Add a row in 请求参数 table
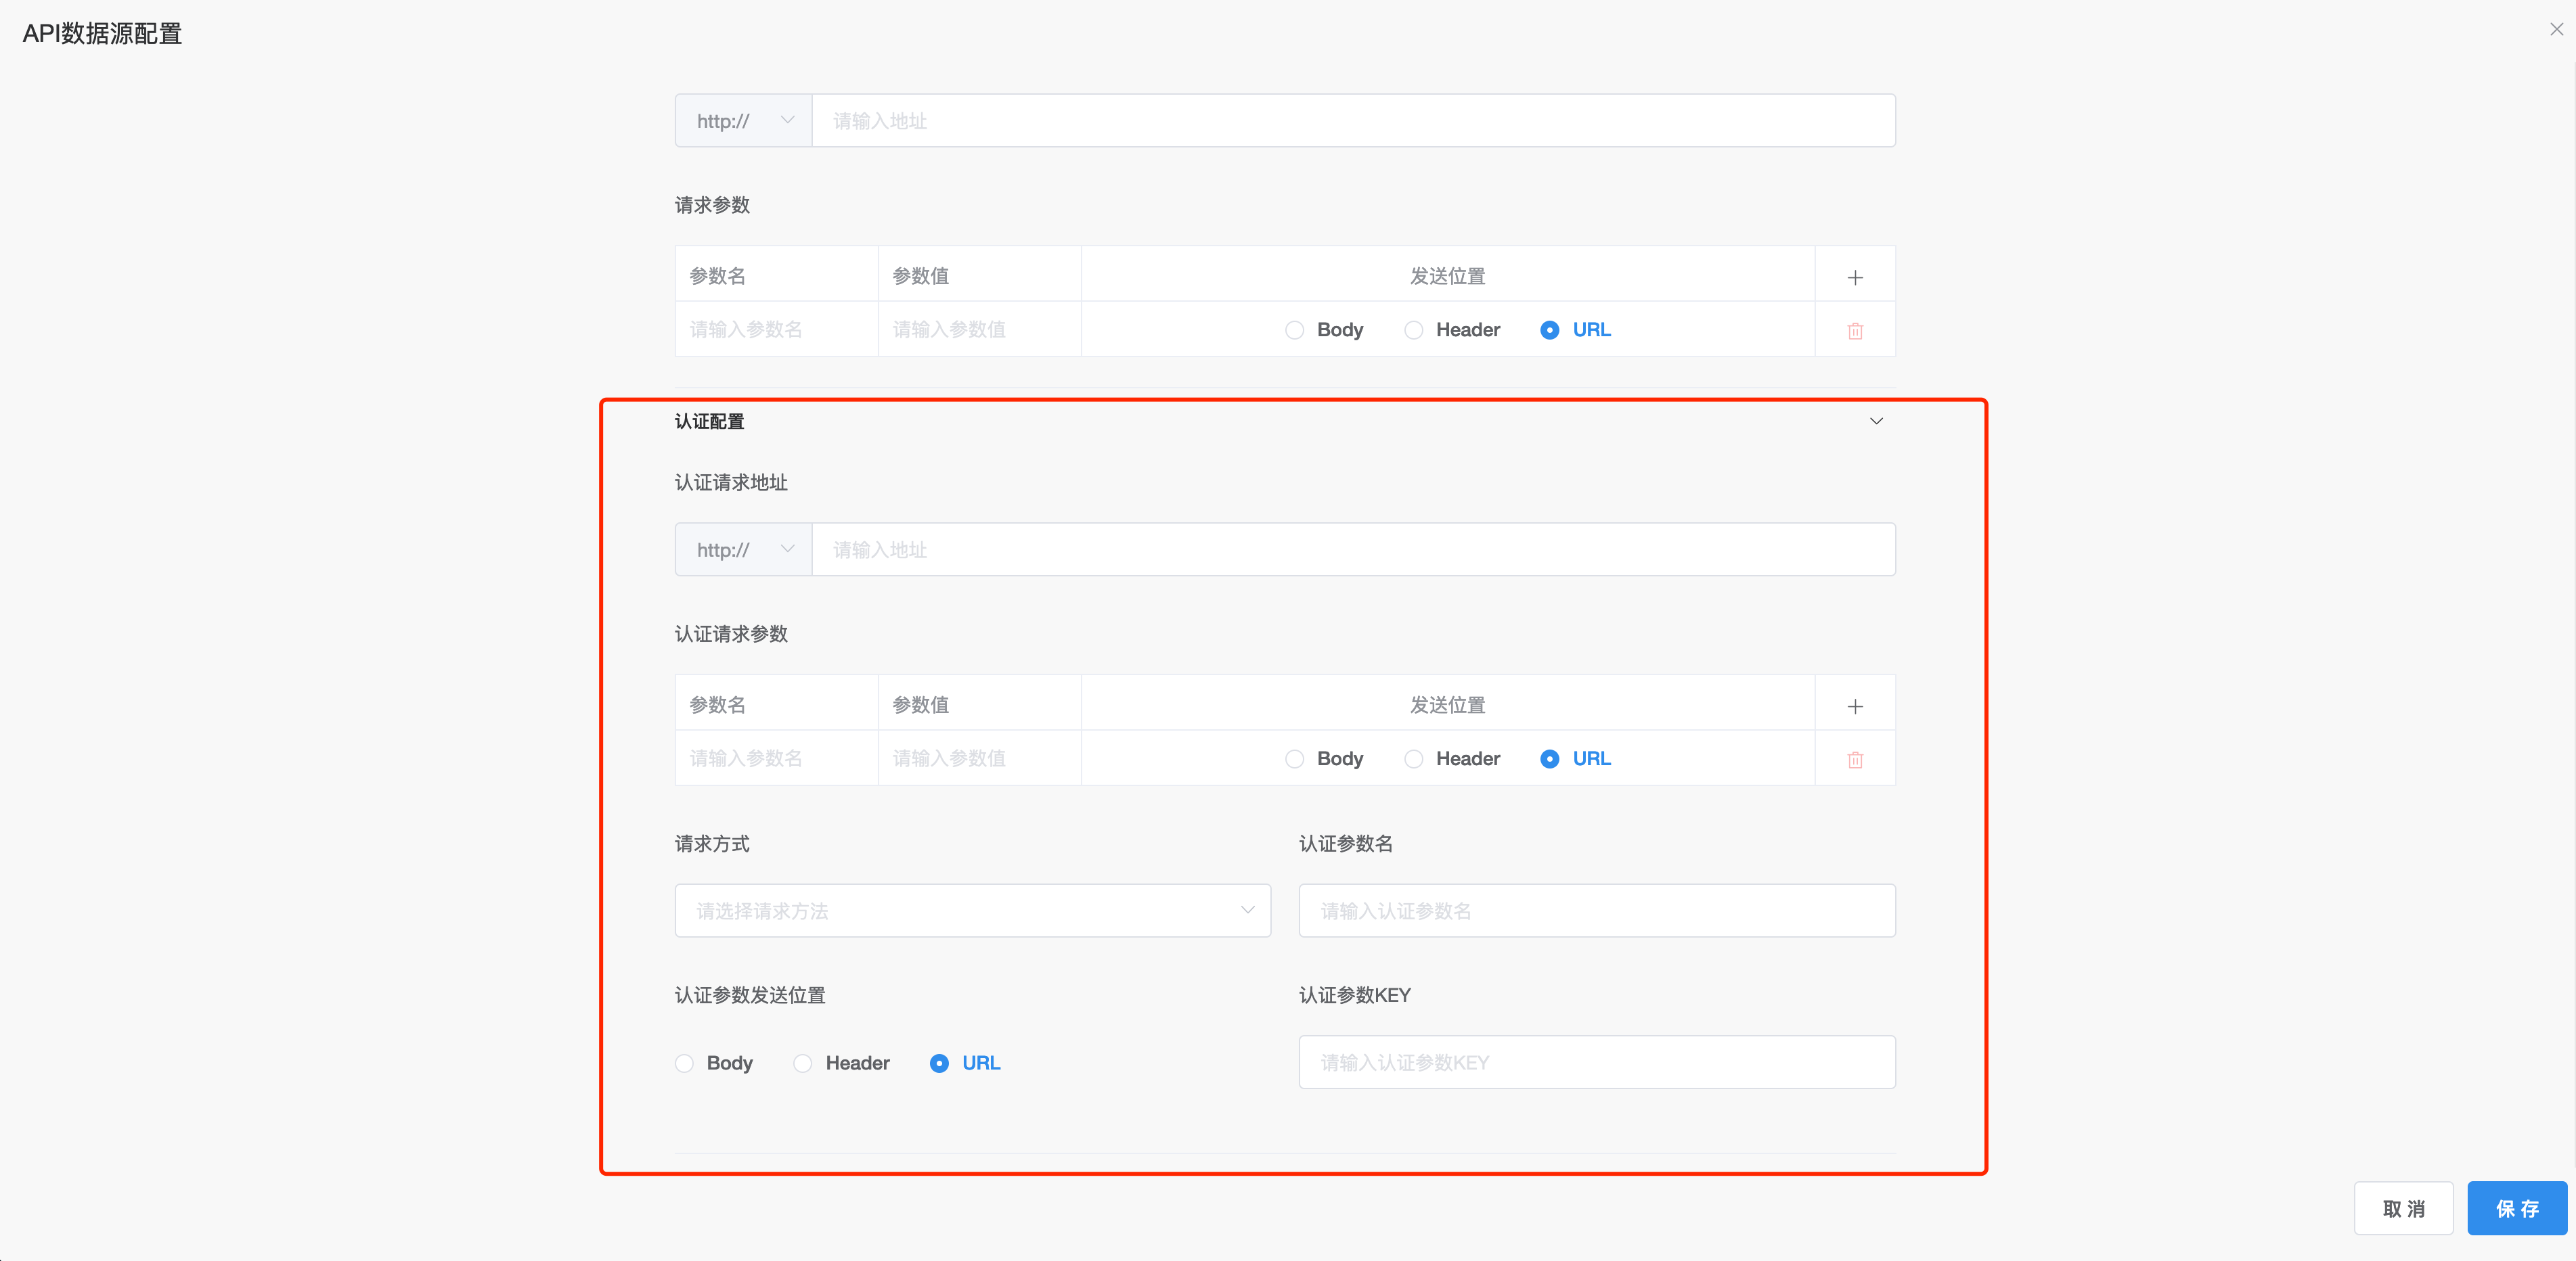The height and width of the screenshot is (1261, 2576). click(1855, 277)
